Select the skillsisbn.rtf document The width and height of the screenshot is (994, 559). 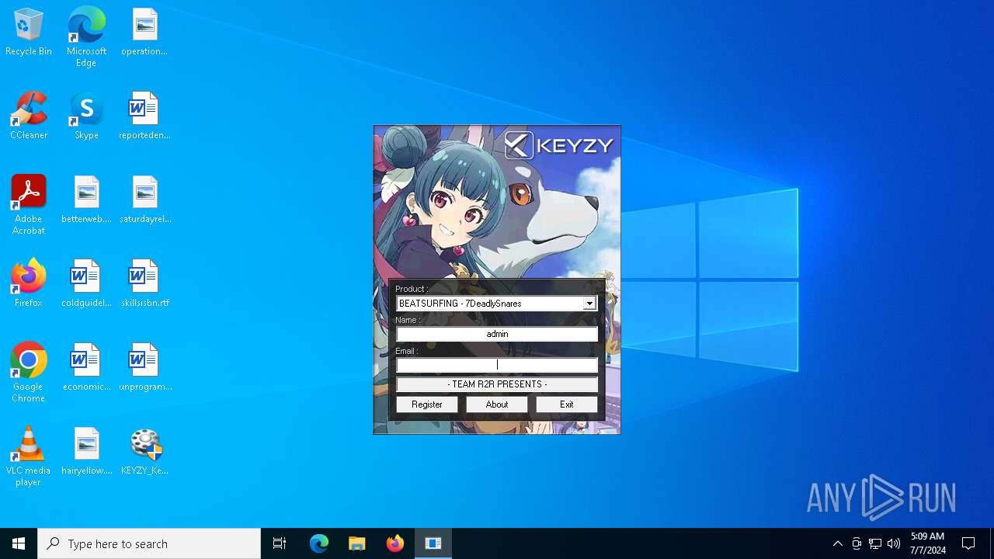click(x=144, y=284)
